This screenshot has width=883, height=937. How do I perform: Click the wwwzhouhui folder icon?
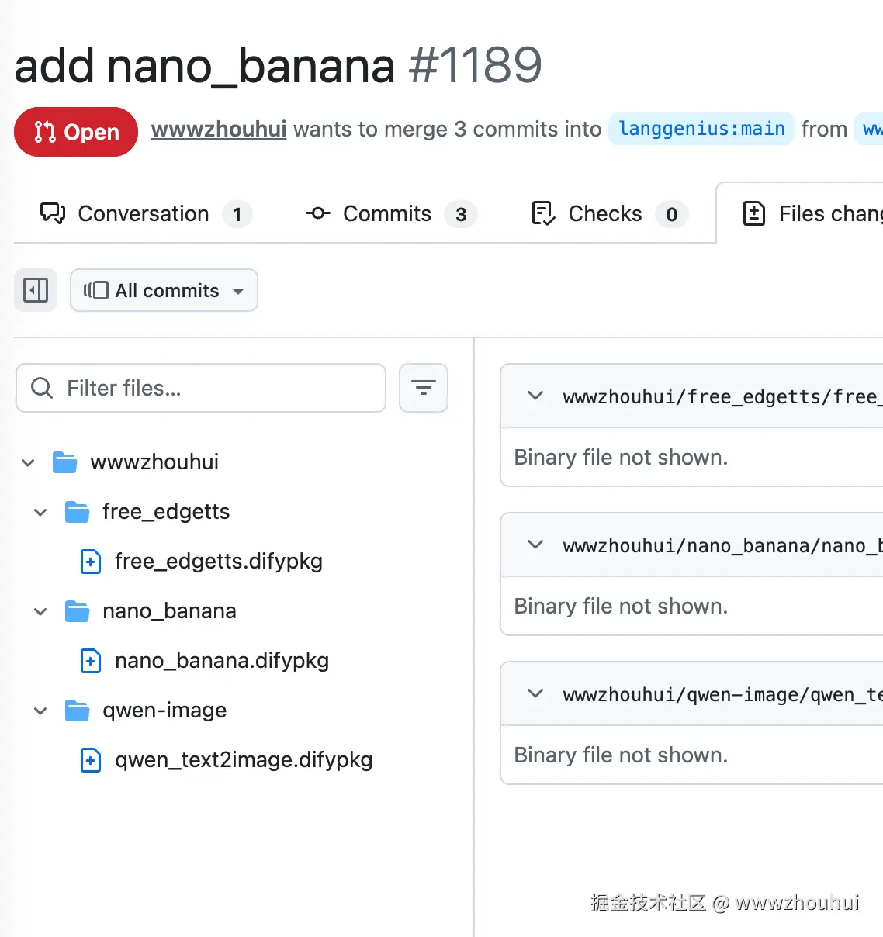64,462
